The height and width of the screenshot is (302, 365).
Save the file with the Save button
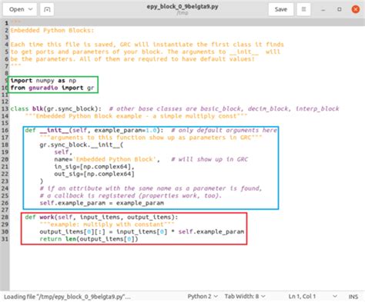tap(280, 9)
